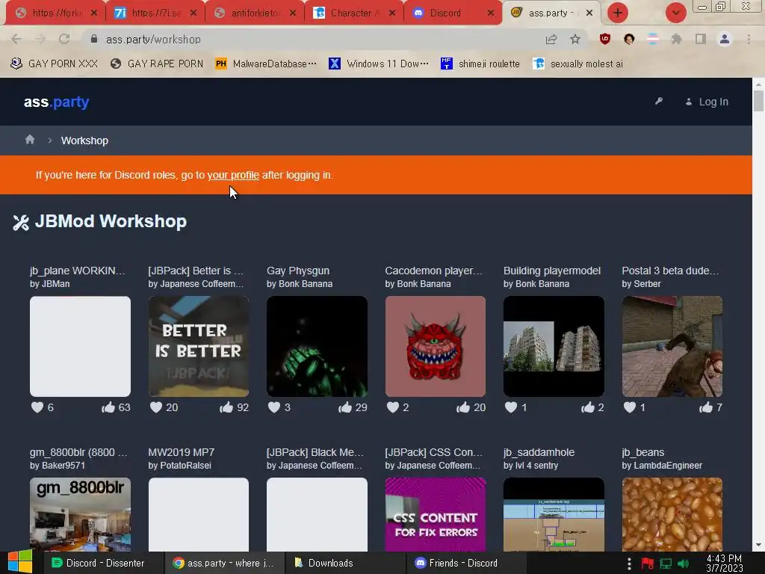Expand the tab search dropdown arrow
The image size is (765, 574).
coord(675,13)
